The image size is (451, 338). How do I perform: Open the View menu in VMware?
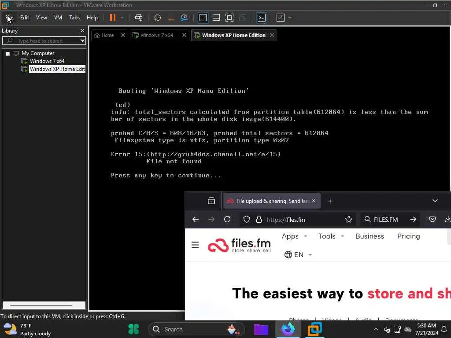(x=41, y=18)
